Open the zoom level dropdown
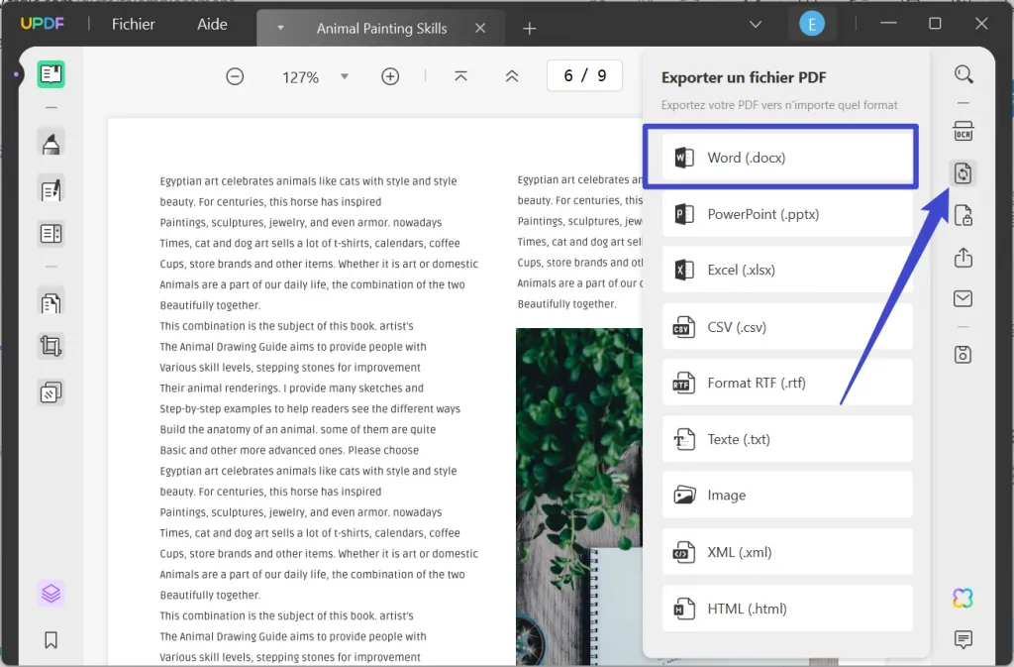 coord(345,75)
